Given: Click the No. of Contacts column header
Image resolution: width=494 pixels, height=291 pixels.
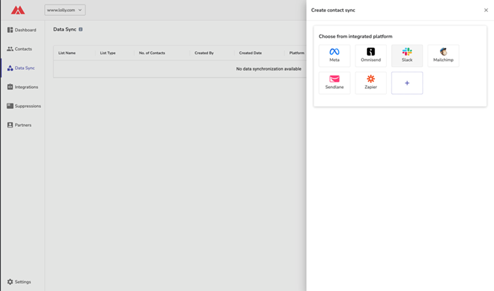Looking at the screenshot, I should [x=152, y=53].
